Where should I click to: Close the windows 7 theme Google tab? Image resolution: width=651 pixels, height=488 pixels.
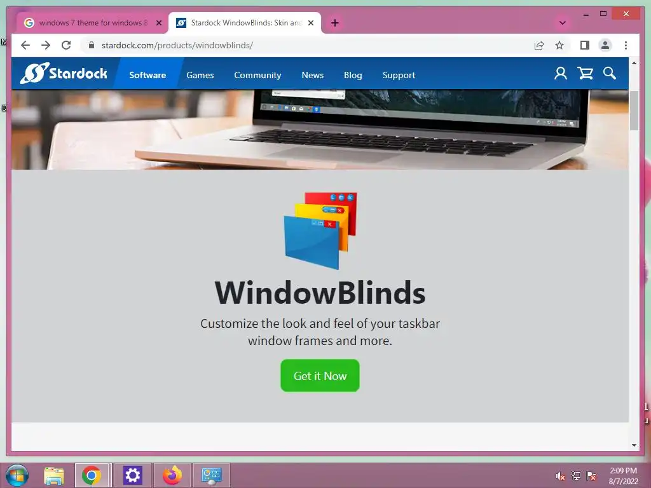(x=158, y=23)
